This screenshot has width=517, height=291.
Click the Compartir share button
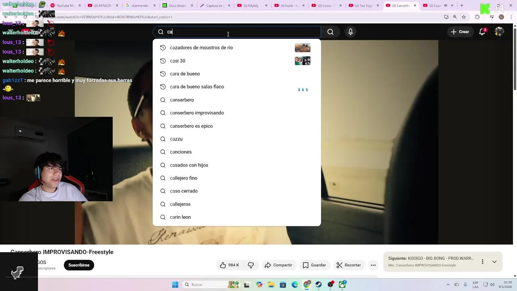[278, 265]
